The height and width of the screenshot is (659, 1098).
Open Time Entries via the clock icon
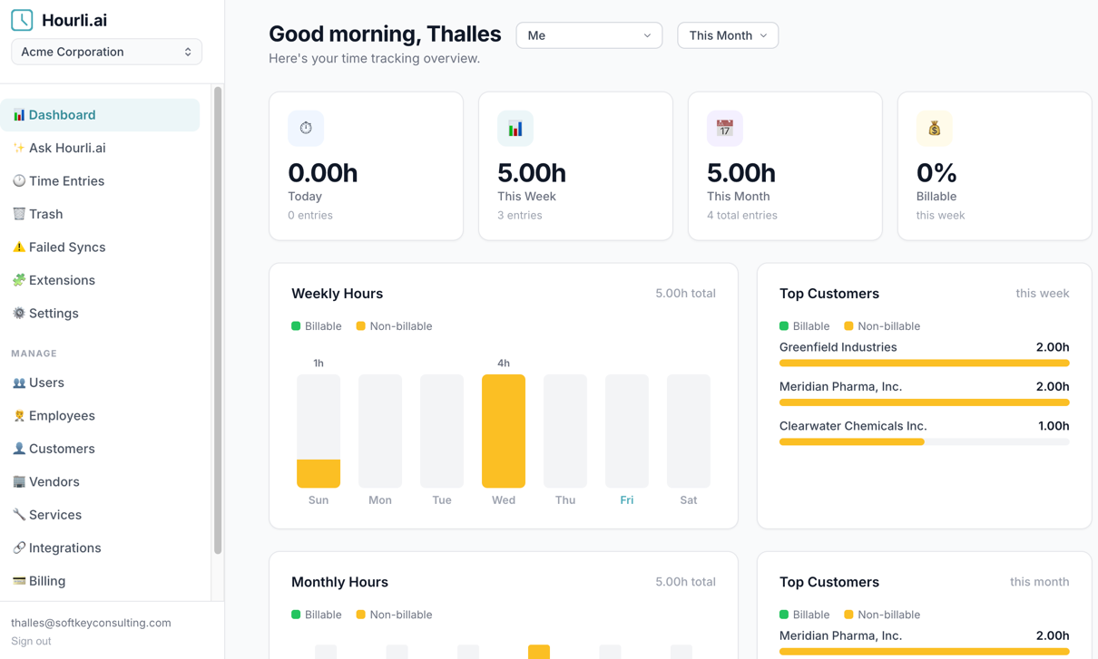point(19,180)
